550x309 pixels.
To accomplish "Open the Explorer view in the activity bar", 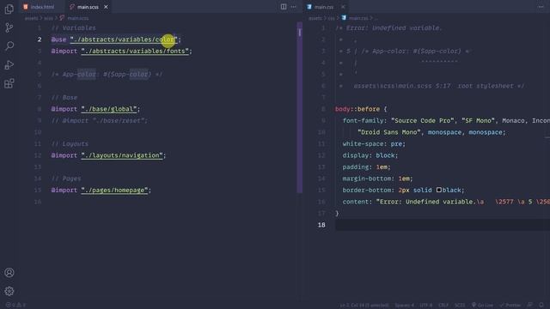I will tap(9, 9).
